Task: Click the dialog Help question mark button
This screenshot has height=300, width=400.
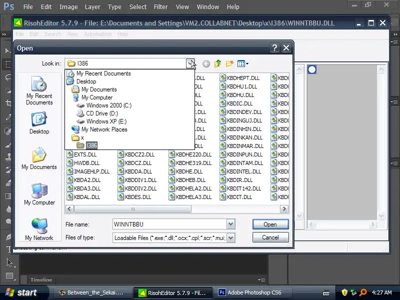Action: click(x=274, y=48)
